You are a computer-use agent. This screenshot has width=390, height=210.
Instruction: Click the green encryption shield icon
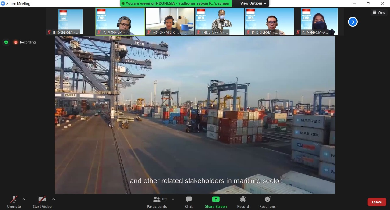tap(6, 42)
